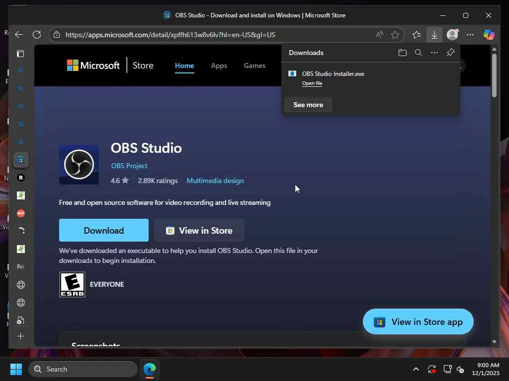Click the View in Store button
Screen dimensions: 509x381
point(199,230)
